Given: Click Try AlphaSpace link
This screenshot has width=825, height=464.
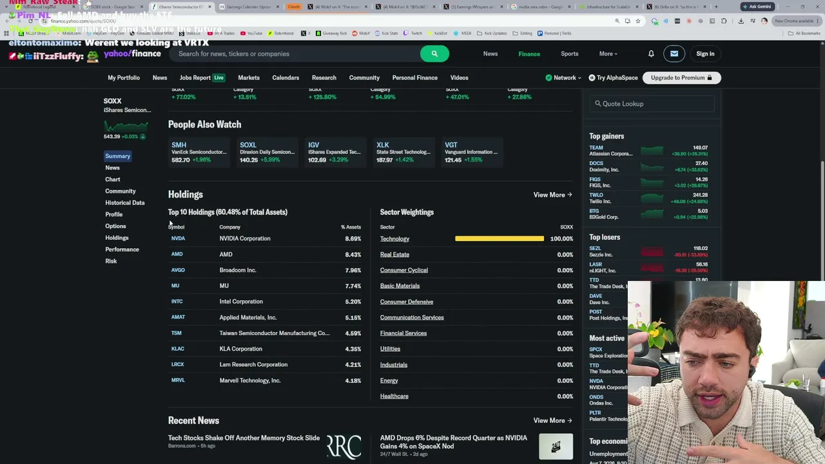Looking at the screenshot, I should pyautogui.click(x=613, y=78).
